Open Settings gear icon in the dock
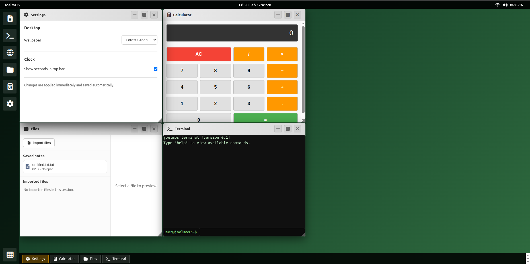Screen dimensions: 530x264 (10, 104)
